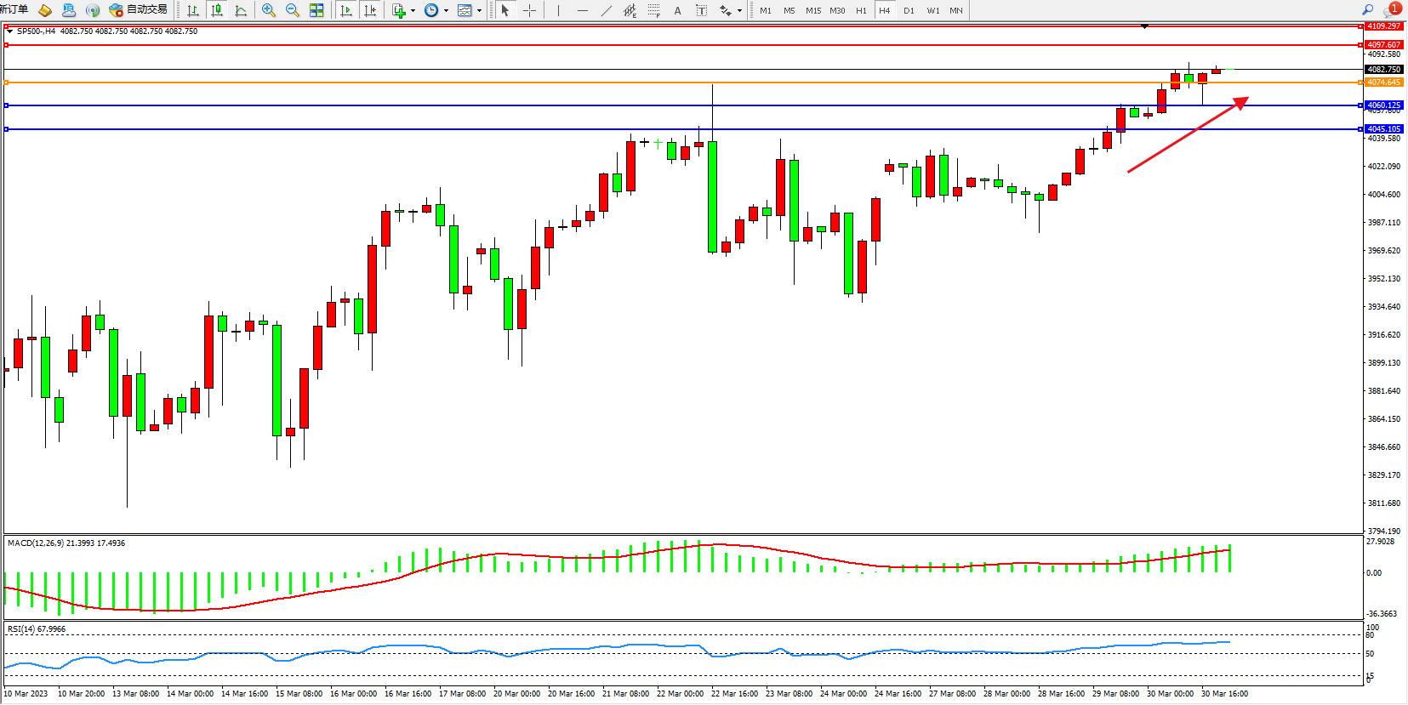Open the periodicity clock dropdown arrow
Image resolution: width=1408 pixels, height=705 pixels.
tap(446, 11)
